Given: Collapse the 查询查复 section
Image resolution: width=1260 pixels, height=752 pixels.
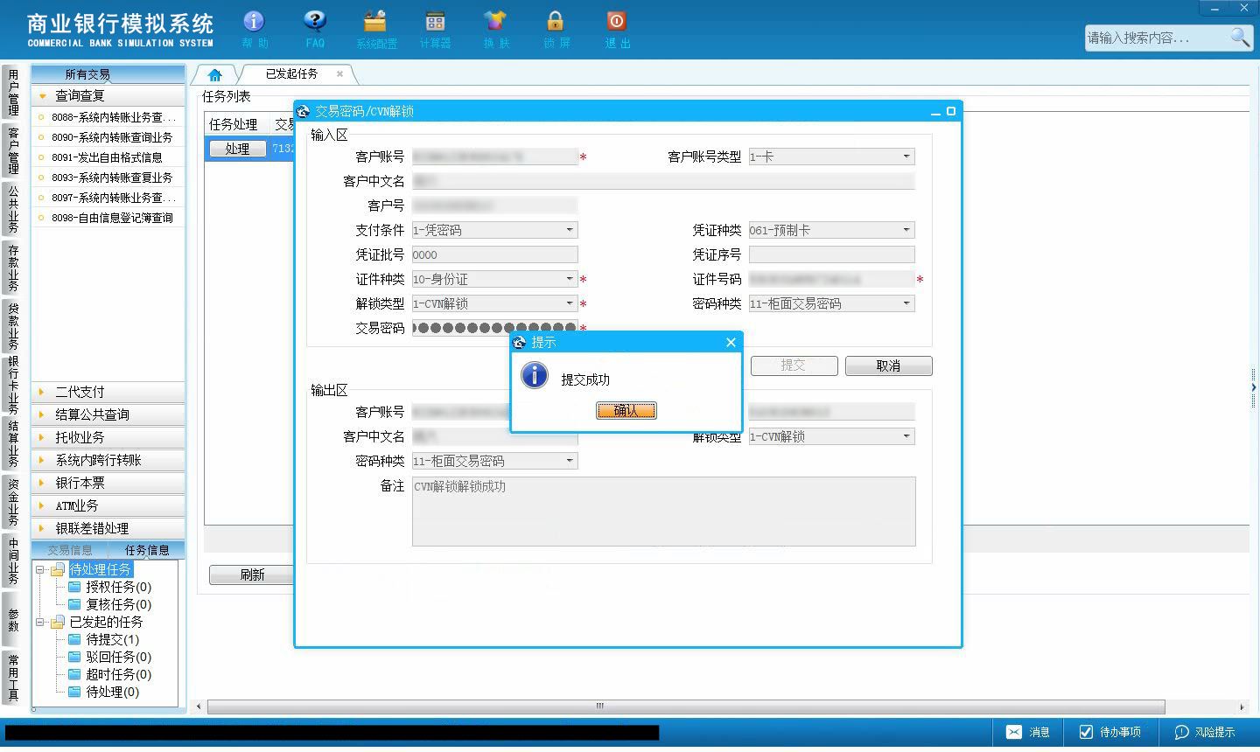Looking at the screenshot, I should (x=108, y=96).
